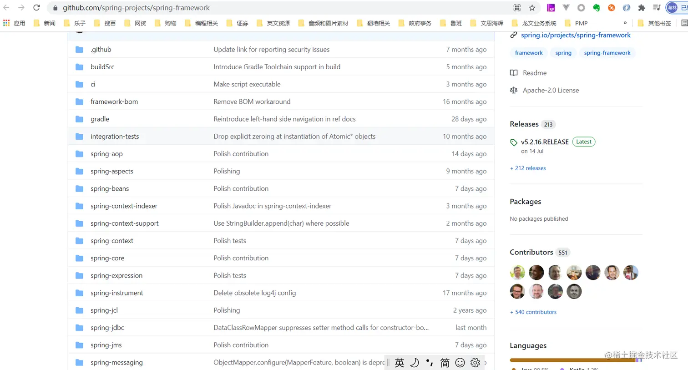Click the folder icon beside ci

(x=80, y=84)
